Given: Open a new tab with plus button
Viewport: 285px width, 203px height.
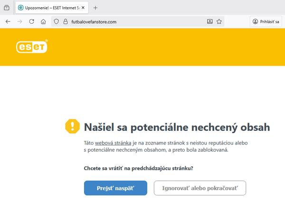Looking at the screenshot, I should pyautogui.click(x=95, y=8).
